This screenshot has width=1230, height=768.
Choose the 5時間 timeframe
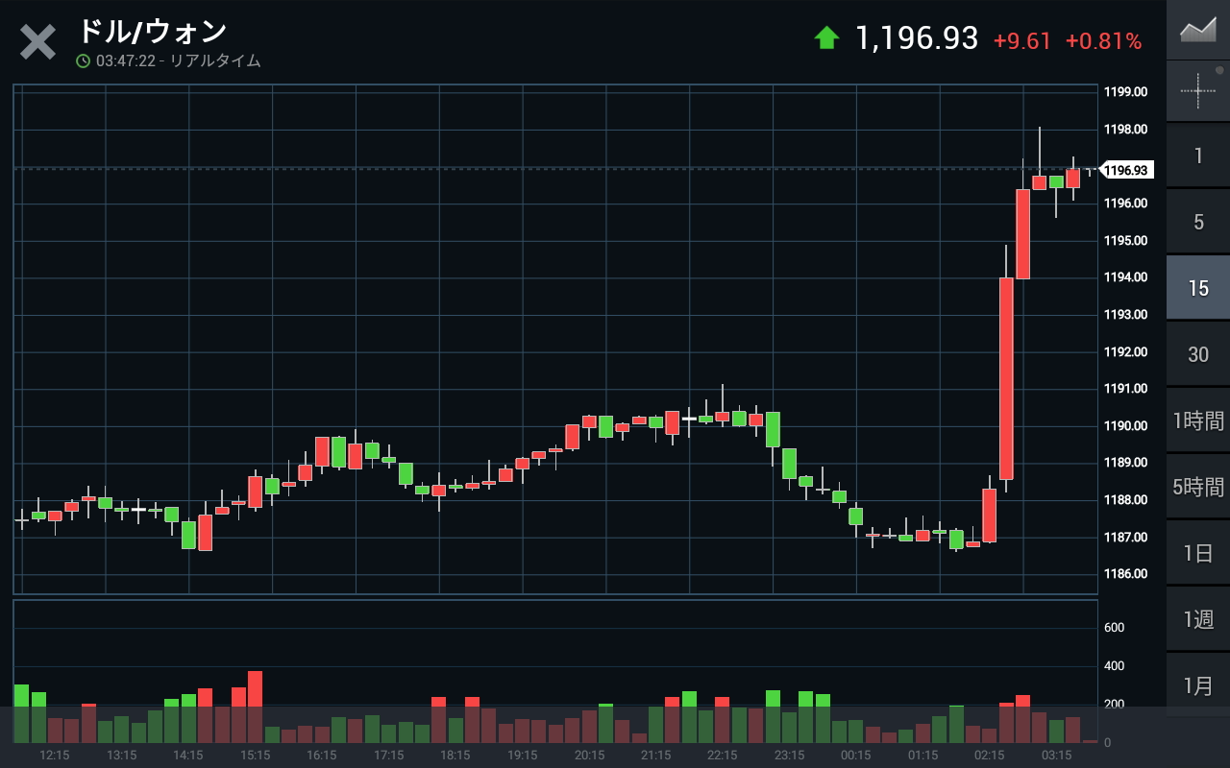point(1198,487)
